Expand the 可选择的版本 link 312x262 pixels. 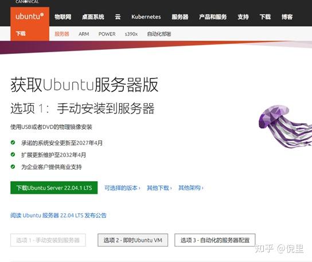[122, 188]
